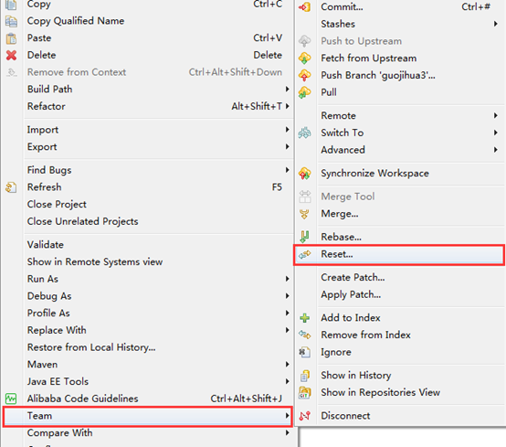
Task: Expand the Find Bugs submenu arrow
Action: pyautogui.click(x=287, y=170)
